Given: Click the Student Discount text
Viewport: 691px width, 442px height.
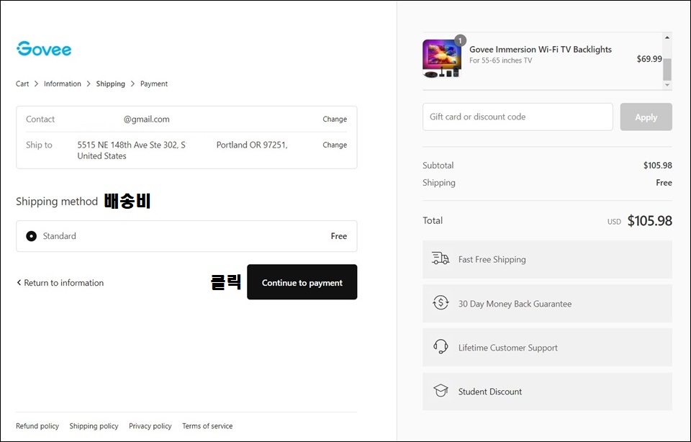Looking at the screenshot, I should [x=490, y=392].
